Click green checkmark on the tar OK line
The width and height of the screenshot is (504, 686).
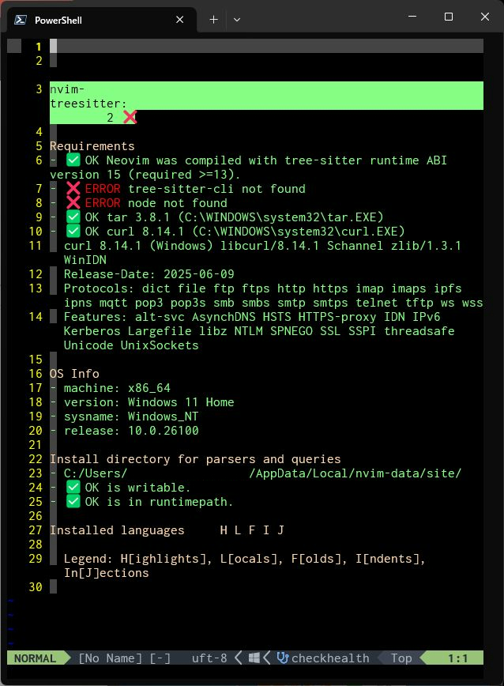[x=73, y=217]
